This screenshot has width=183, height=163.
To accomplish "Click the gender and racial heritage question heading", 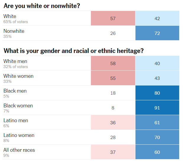I will [73, 51].
